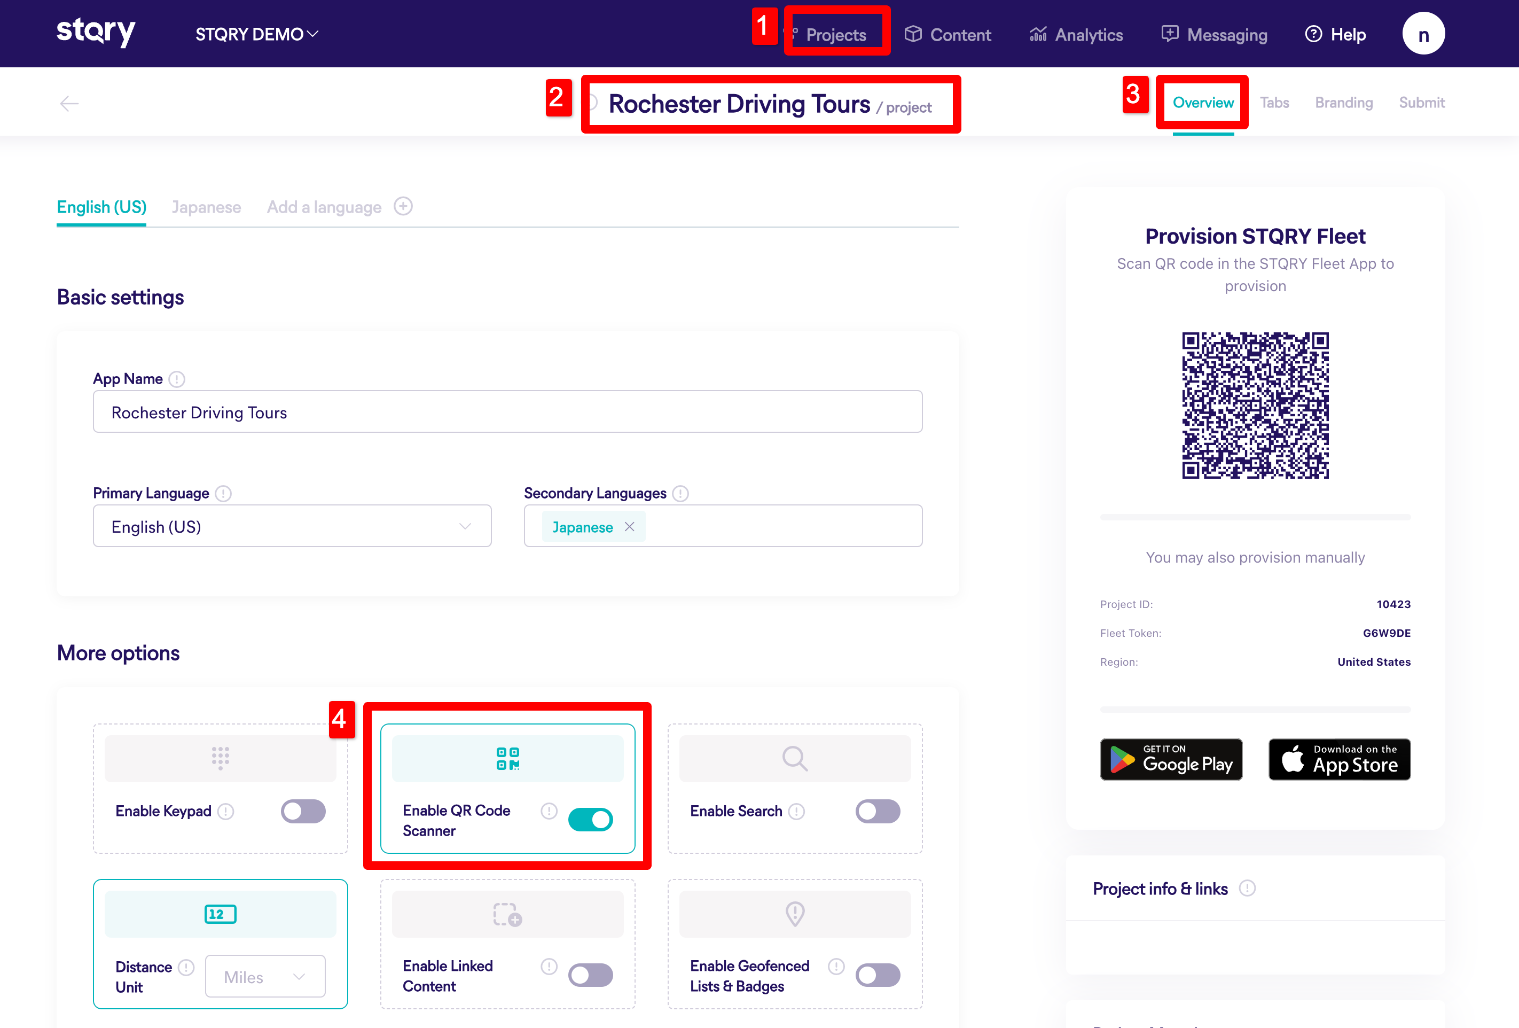This screenshot has width=1519, height=1028.
Task: Turn on the Enable Keypad toggle
Action: pyautogui.click(x=303, y=812)
